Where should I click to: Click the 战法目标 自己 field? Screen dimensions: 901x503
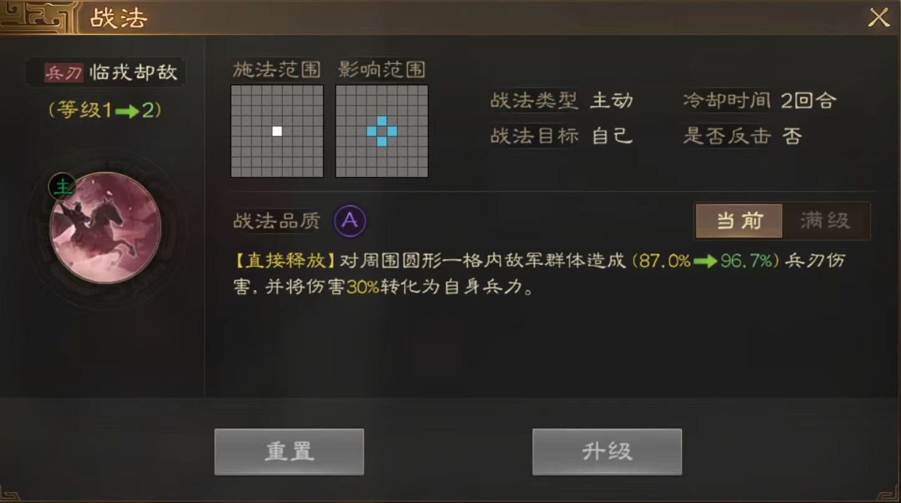pos(562,136)
